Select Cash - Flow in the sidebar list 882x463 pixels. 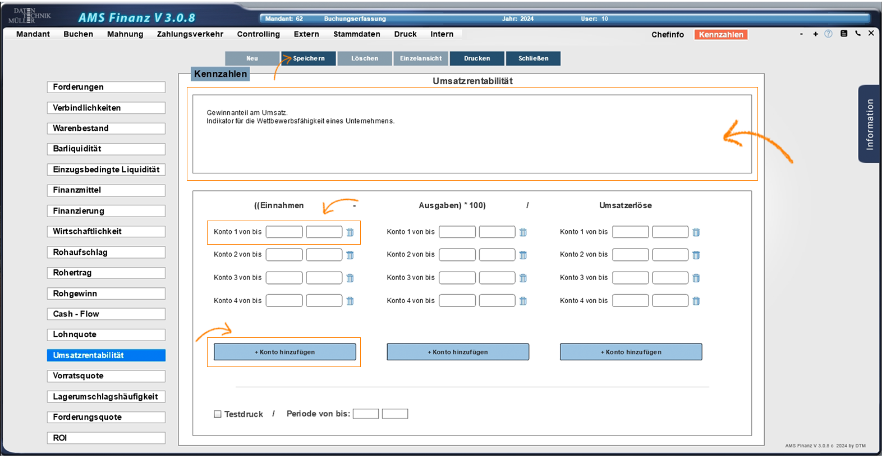coord(106,314)
